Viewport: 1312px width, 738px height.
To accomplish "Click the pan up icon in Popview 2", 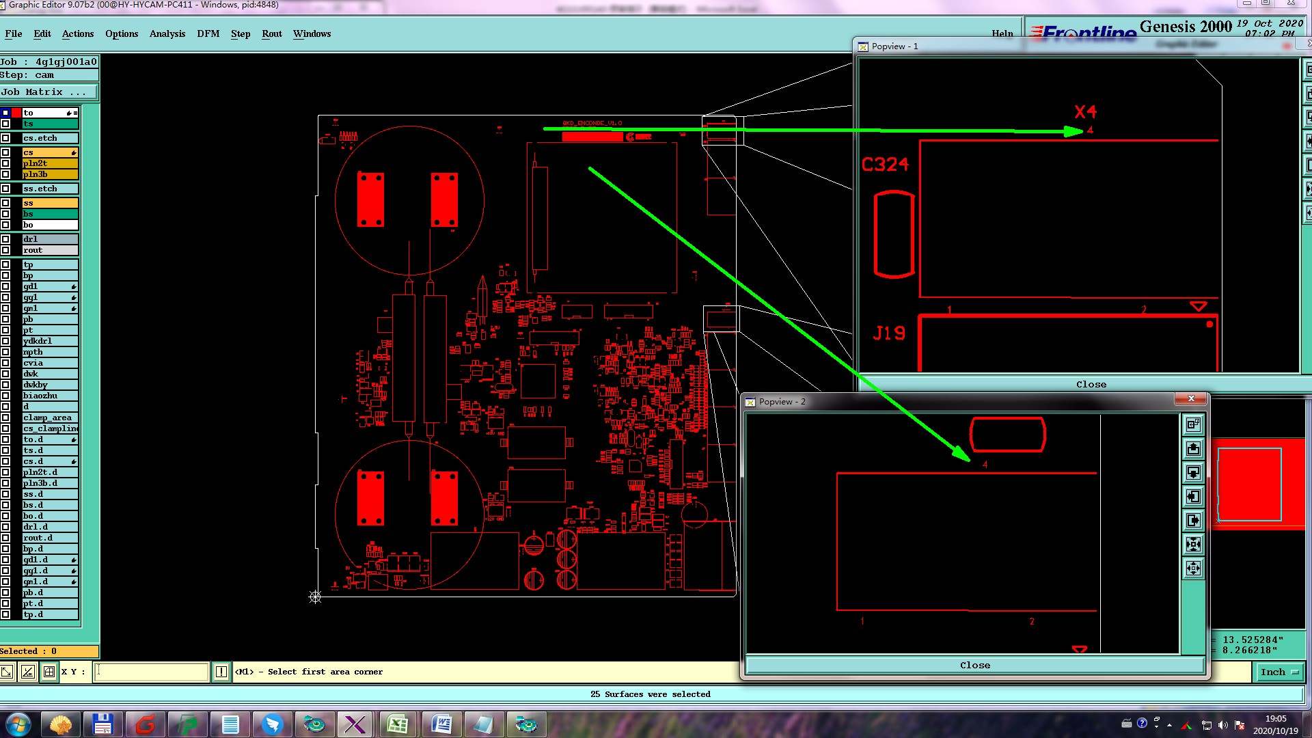I will (x=1193, y=449).
